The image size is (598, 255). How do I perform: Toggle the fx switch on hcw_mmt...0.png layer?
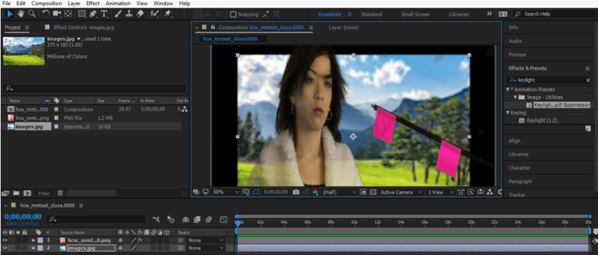140,240
